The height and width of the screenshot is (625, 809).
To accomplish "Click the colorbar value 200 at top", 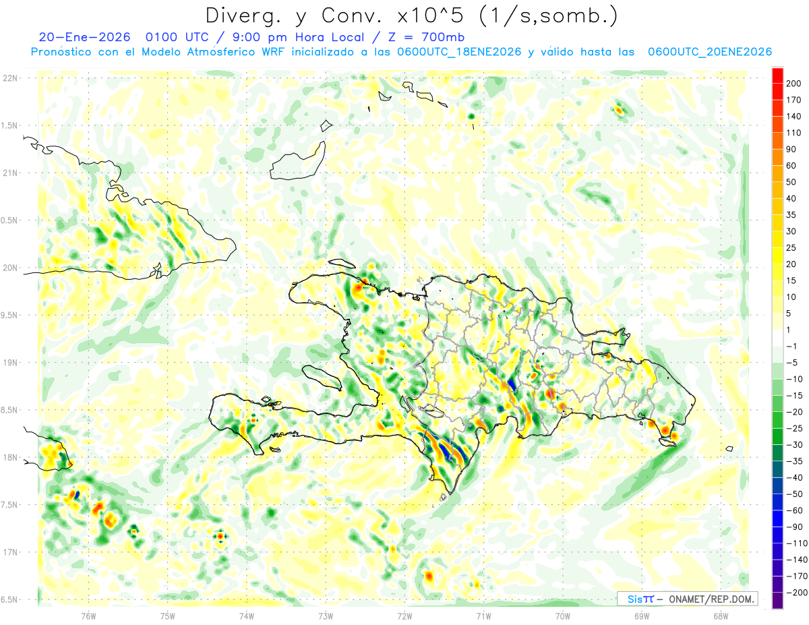I will pos(793,83).
